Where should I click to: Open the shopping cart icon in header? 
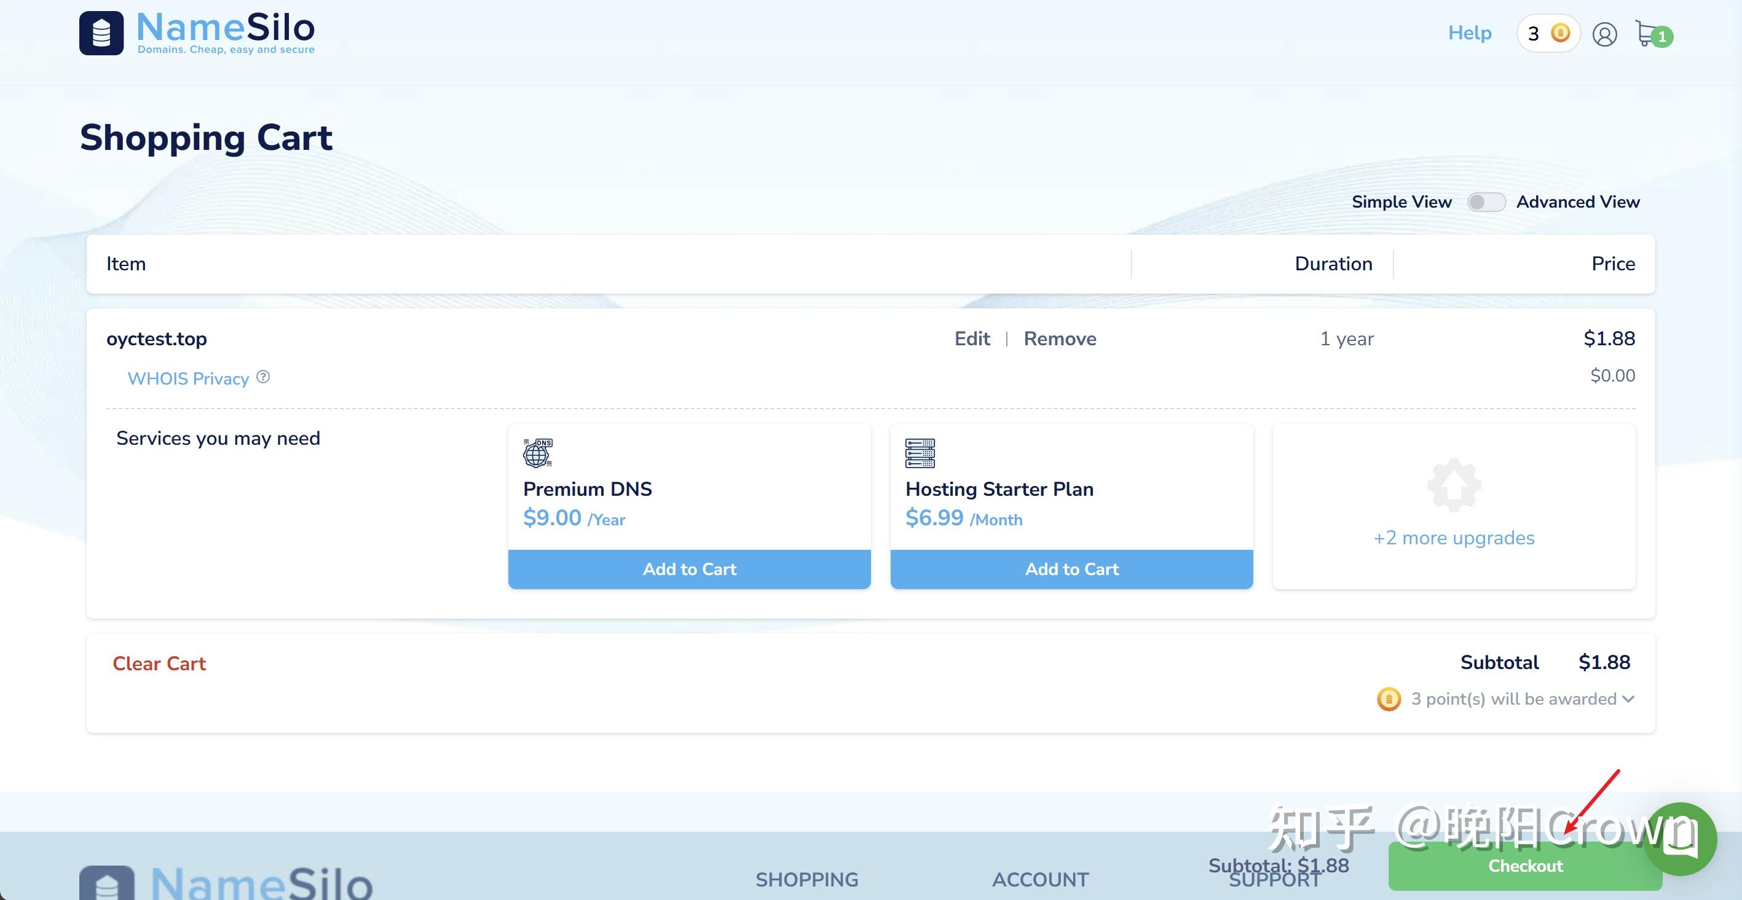(x=1647, y=33)
